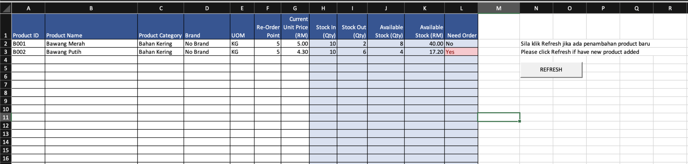Click the red Yes cell
The image size is (688, 164).
click(x=461, y=52)
